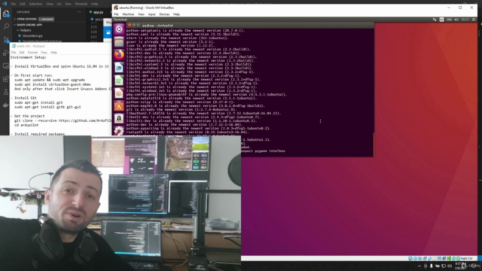Screen dimensions: 482x271
Task: Open the Explorer more actions ellipsis
Action: 79,12
